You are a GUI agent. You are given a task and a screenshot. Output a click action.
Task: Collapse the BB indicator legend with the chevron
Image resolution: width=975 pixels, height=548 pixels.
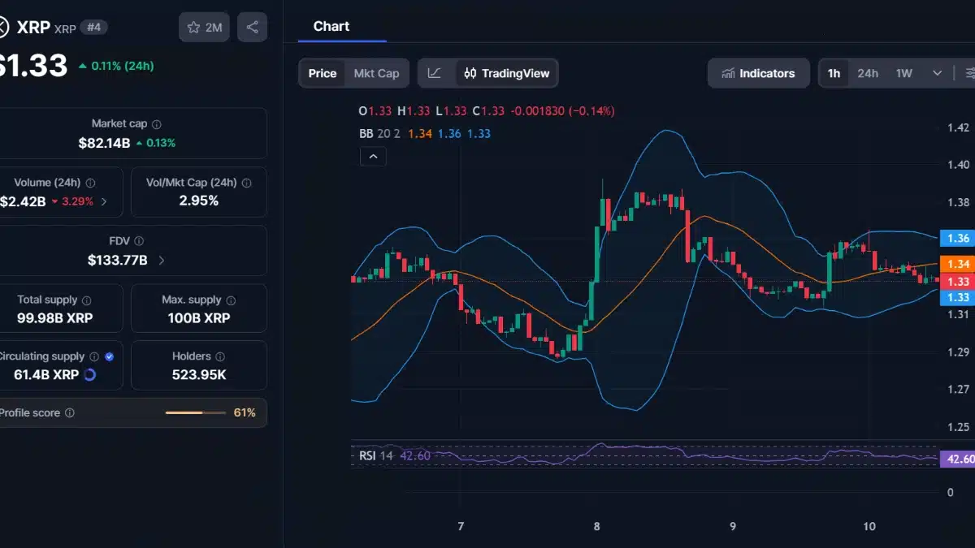point(373,156)
